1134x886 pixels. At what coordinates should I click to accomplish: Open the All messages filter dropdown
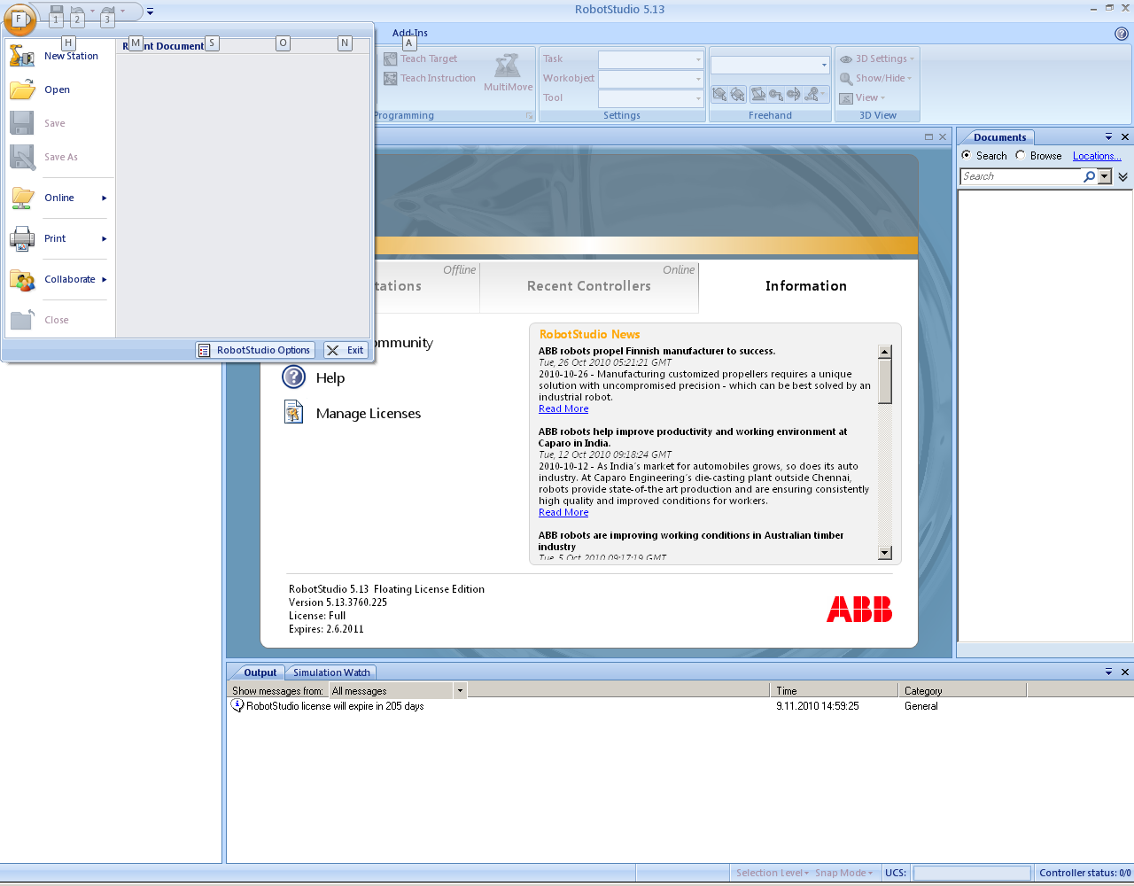pos(460,690)
